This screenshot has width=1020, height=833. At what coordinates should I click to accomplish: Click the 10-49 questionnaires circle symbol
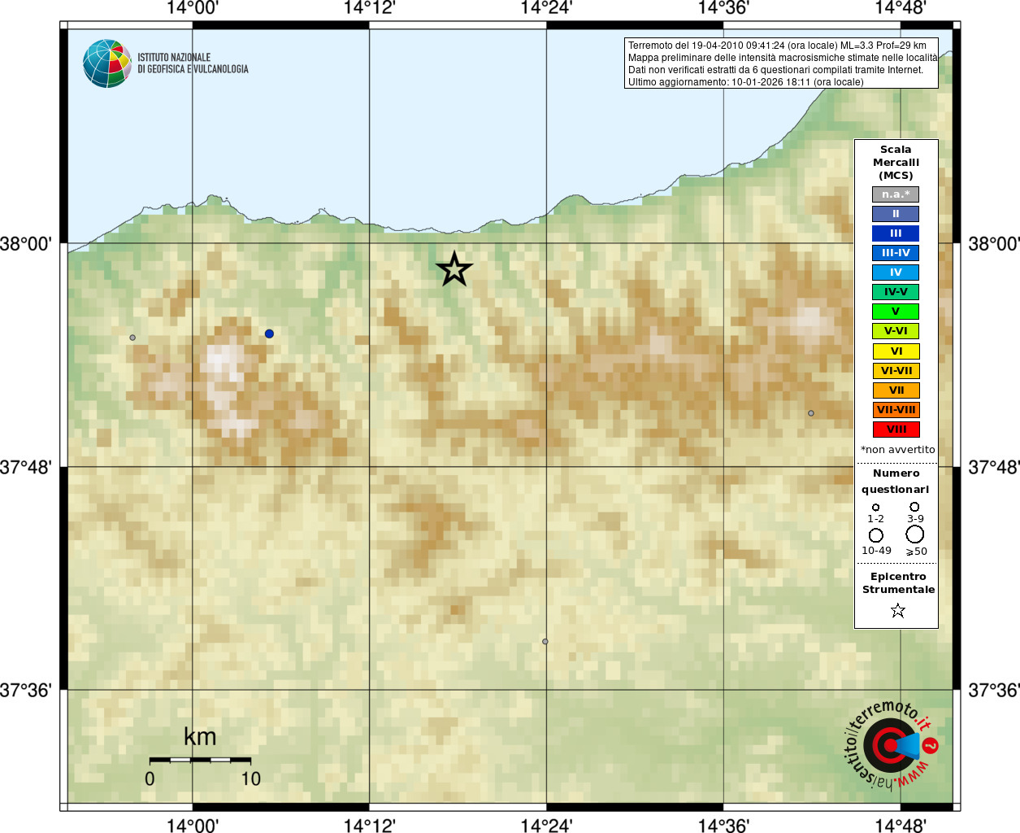(876, 535)
